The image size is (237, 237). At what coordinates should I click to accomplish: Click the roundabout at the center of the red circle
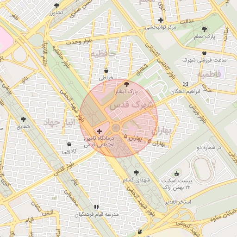click(116, 128)
